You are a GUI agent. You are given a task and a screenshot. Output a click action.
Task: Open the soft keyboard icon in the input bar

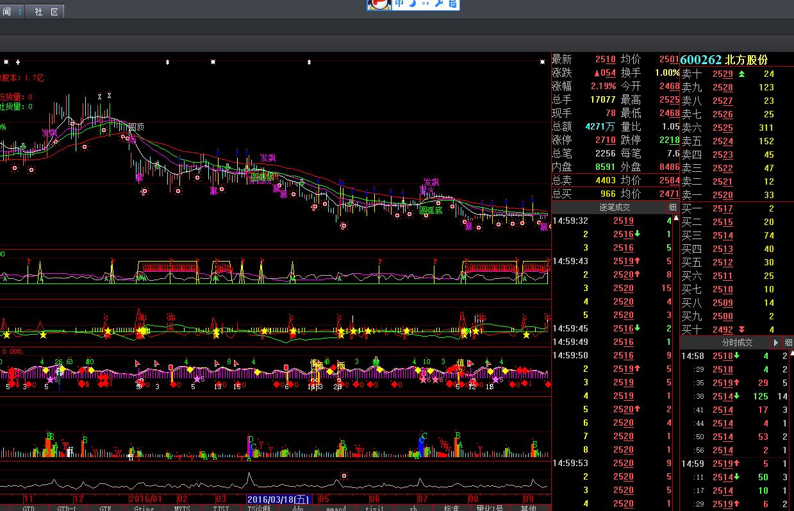coord(452,4)
